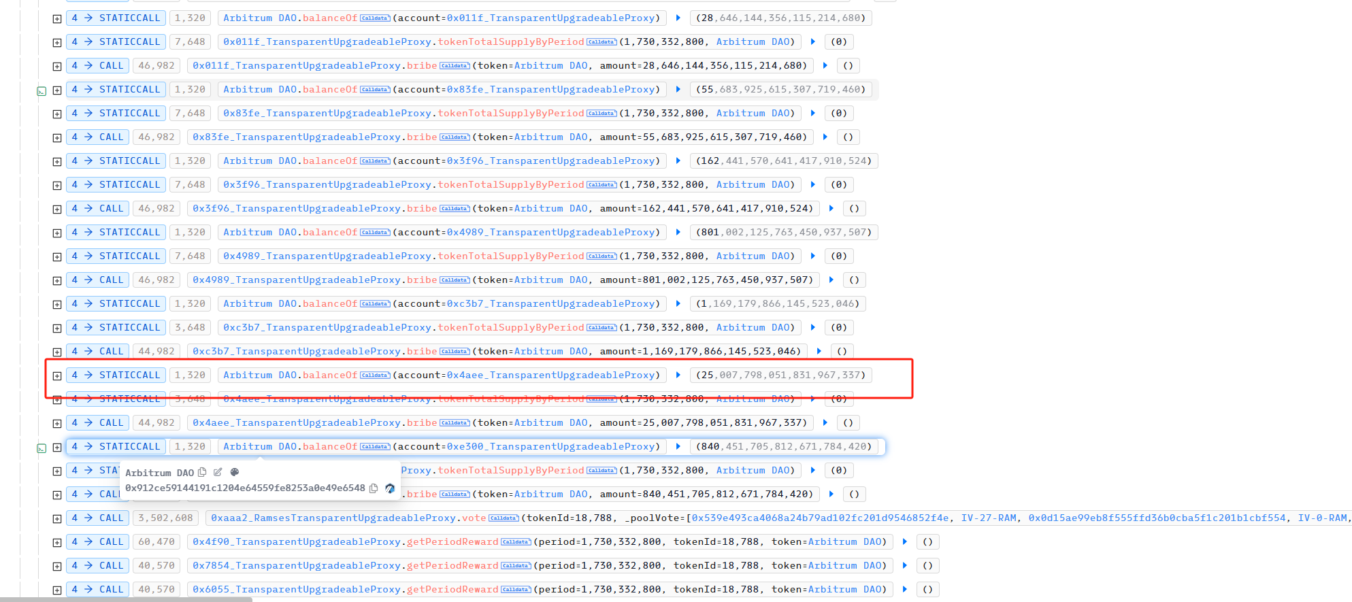1352x602 pixels.
Task: Open Arbitrum DAO token in 0x4f90 getPeriodReward
Action: pos(845,542)
